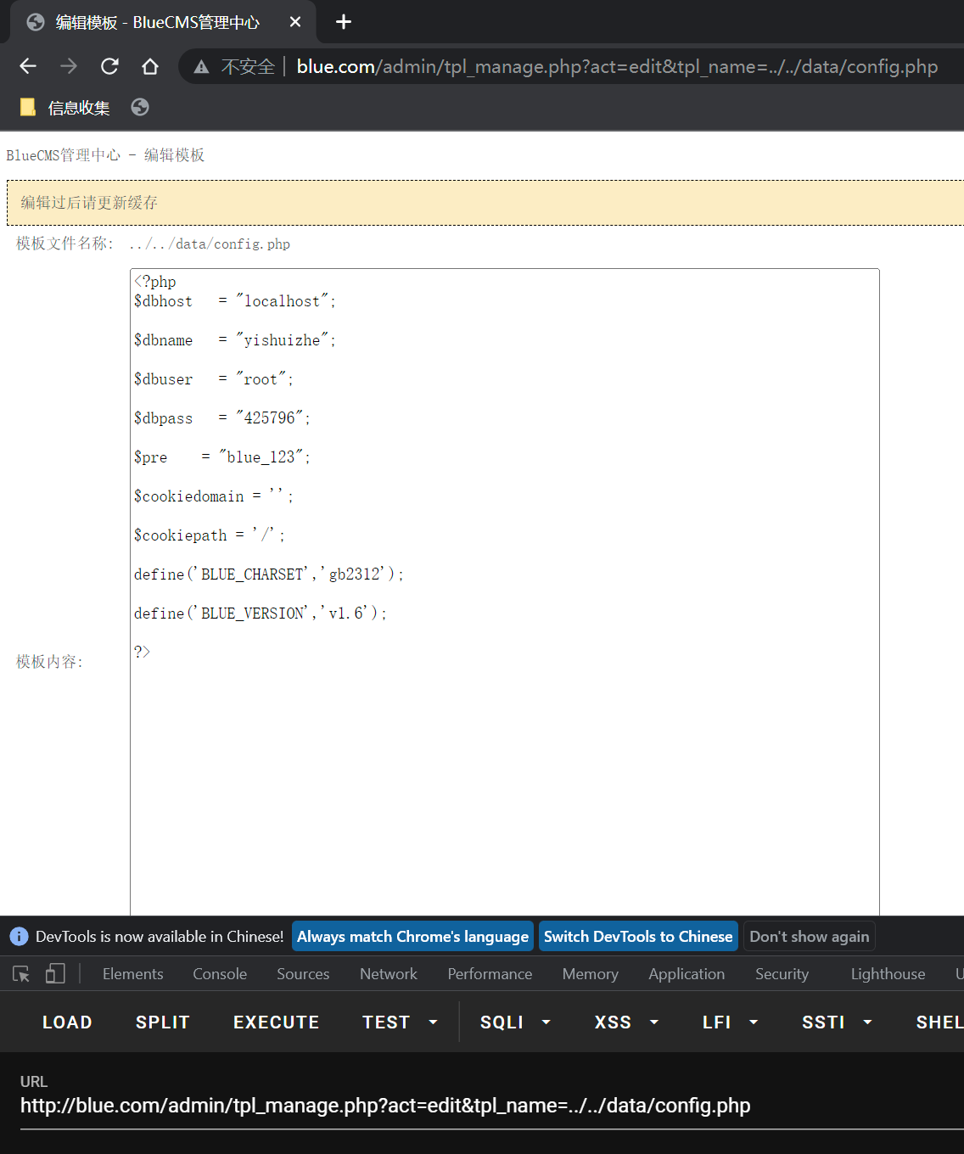Click Switch DevTools to Chinese
Screen dimensions: 964x1154
638,937
